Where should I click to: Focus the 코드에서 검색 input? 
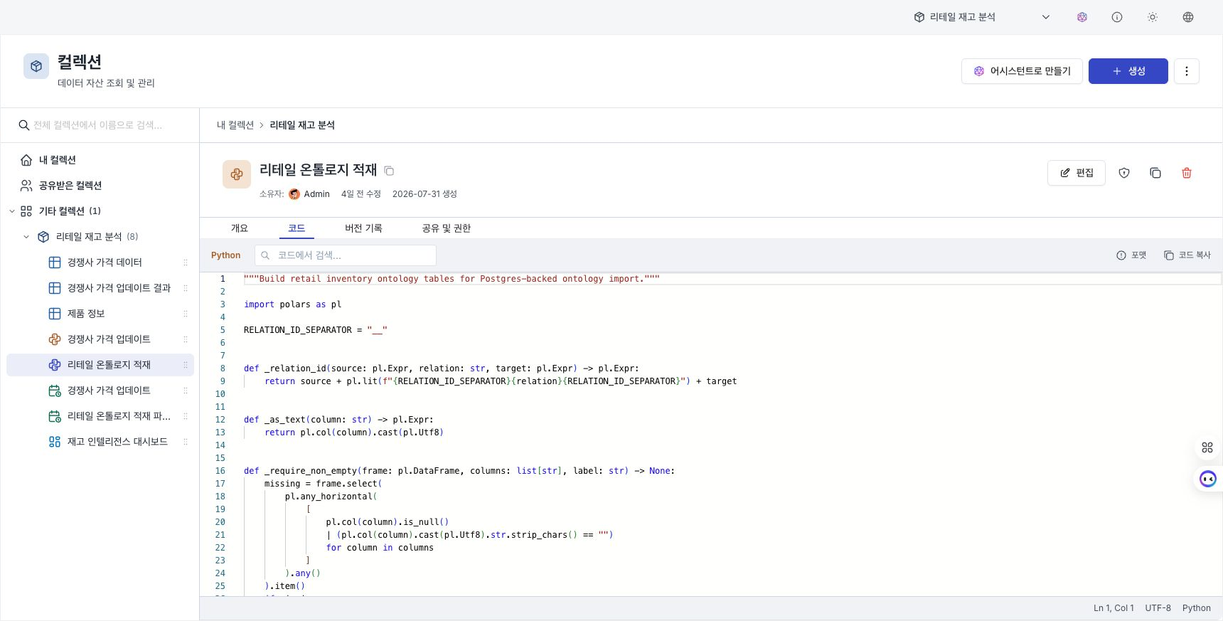click(346, 255)
